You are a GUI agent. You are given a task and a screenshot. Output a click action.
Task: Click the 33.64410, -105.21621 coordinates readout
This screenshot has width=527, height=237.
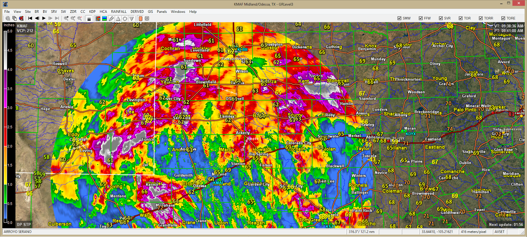pyautogui.click(x=437, y=232)
